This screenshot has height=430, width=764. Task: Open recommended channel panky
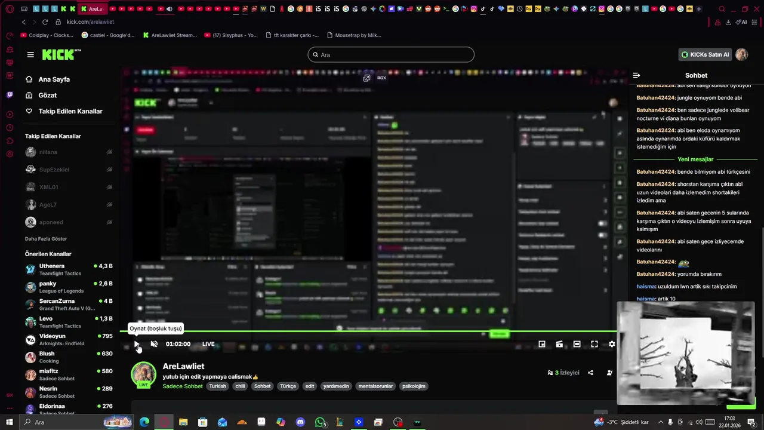pyautogui.click(x=69, y=287)
